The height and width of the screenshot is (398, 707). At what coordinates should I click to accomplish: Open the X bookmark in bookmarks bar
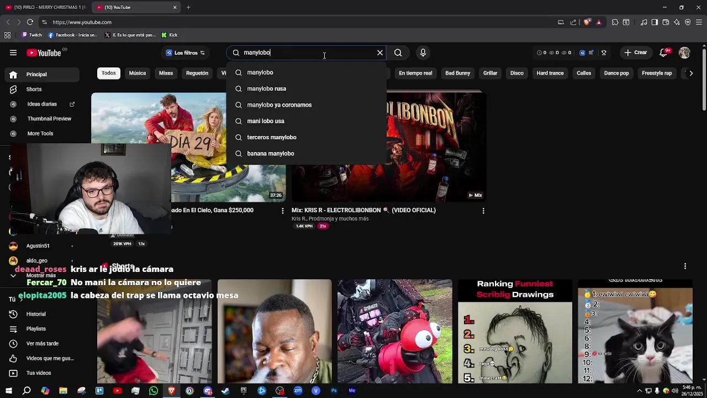pyautogui.click(x=130, y=35)
